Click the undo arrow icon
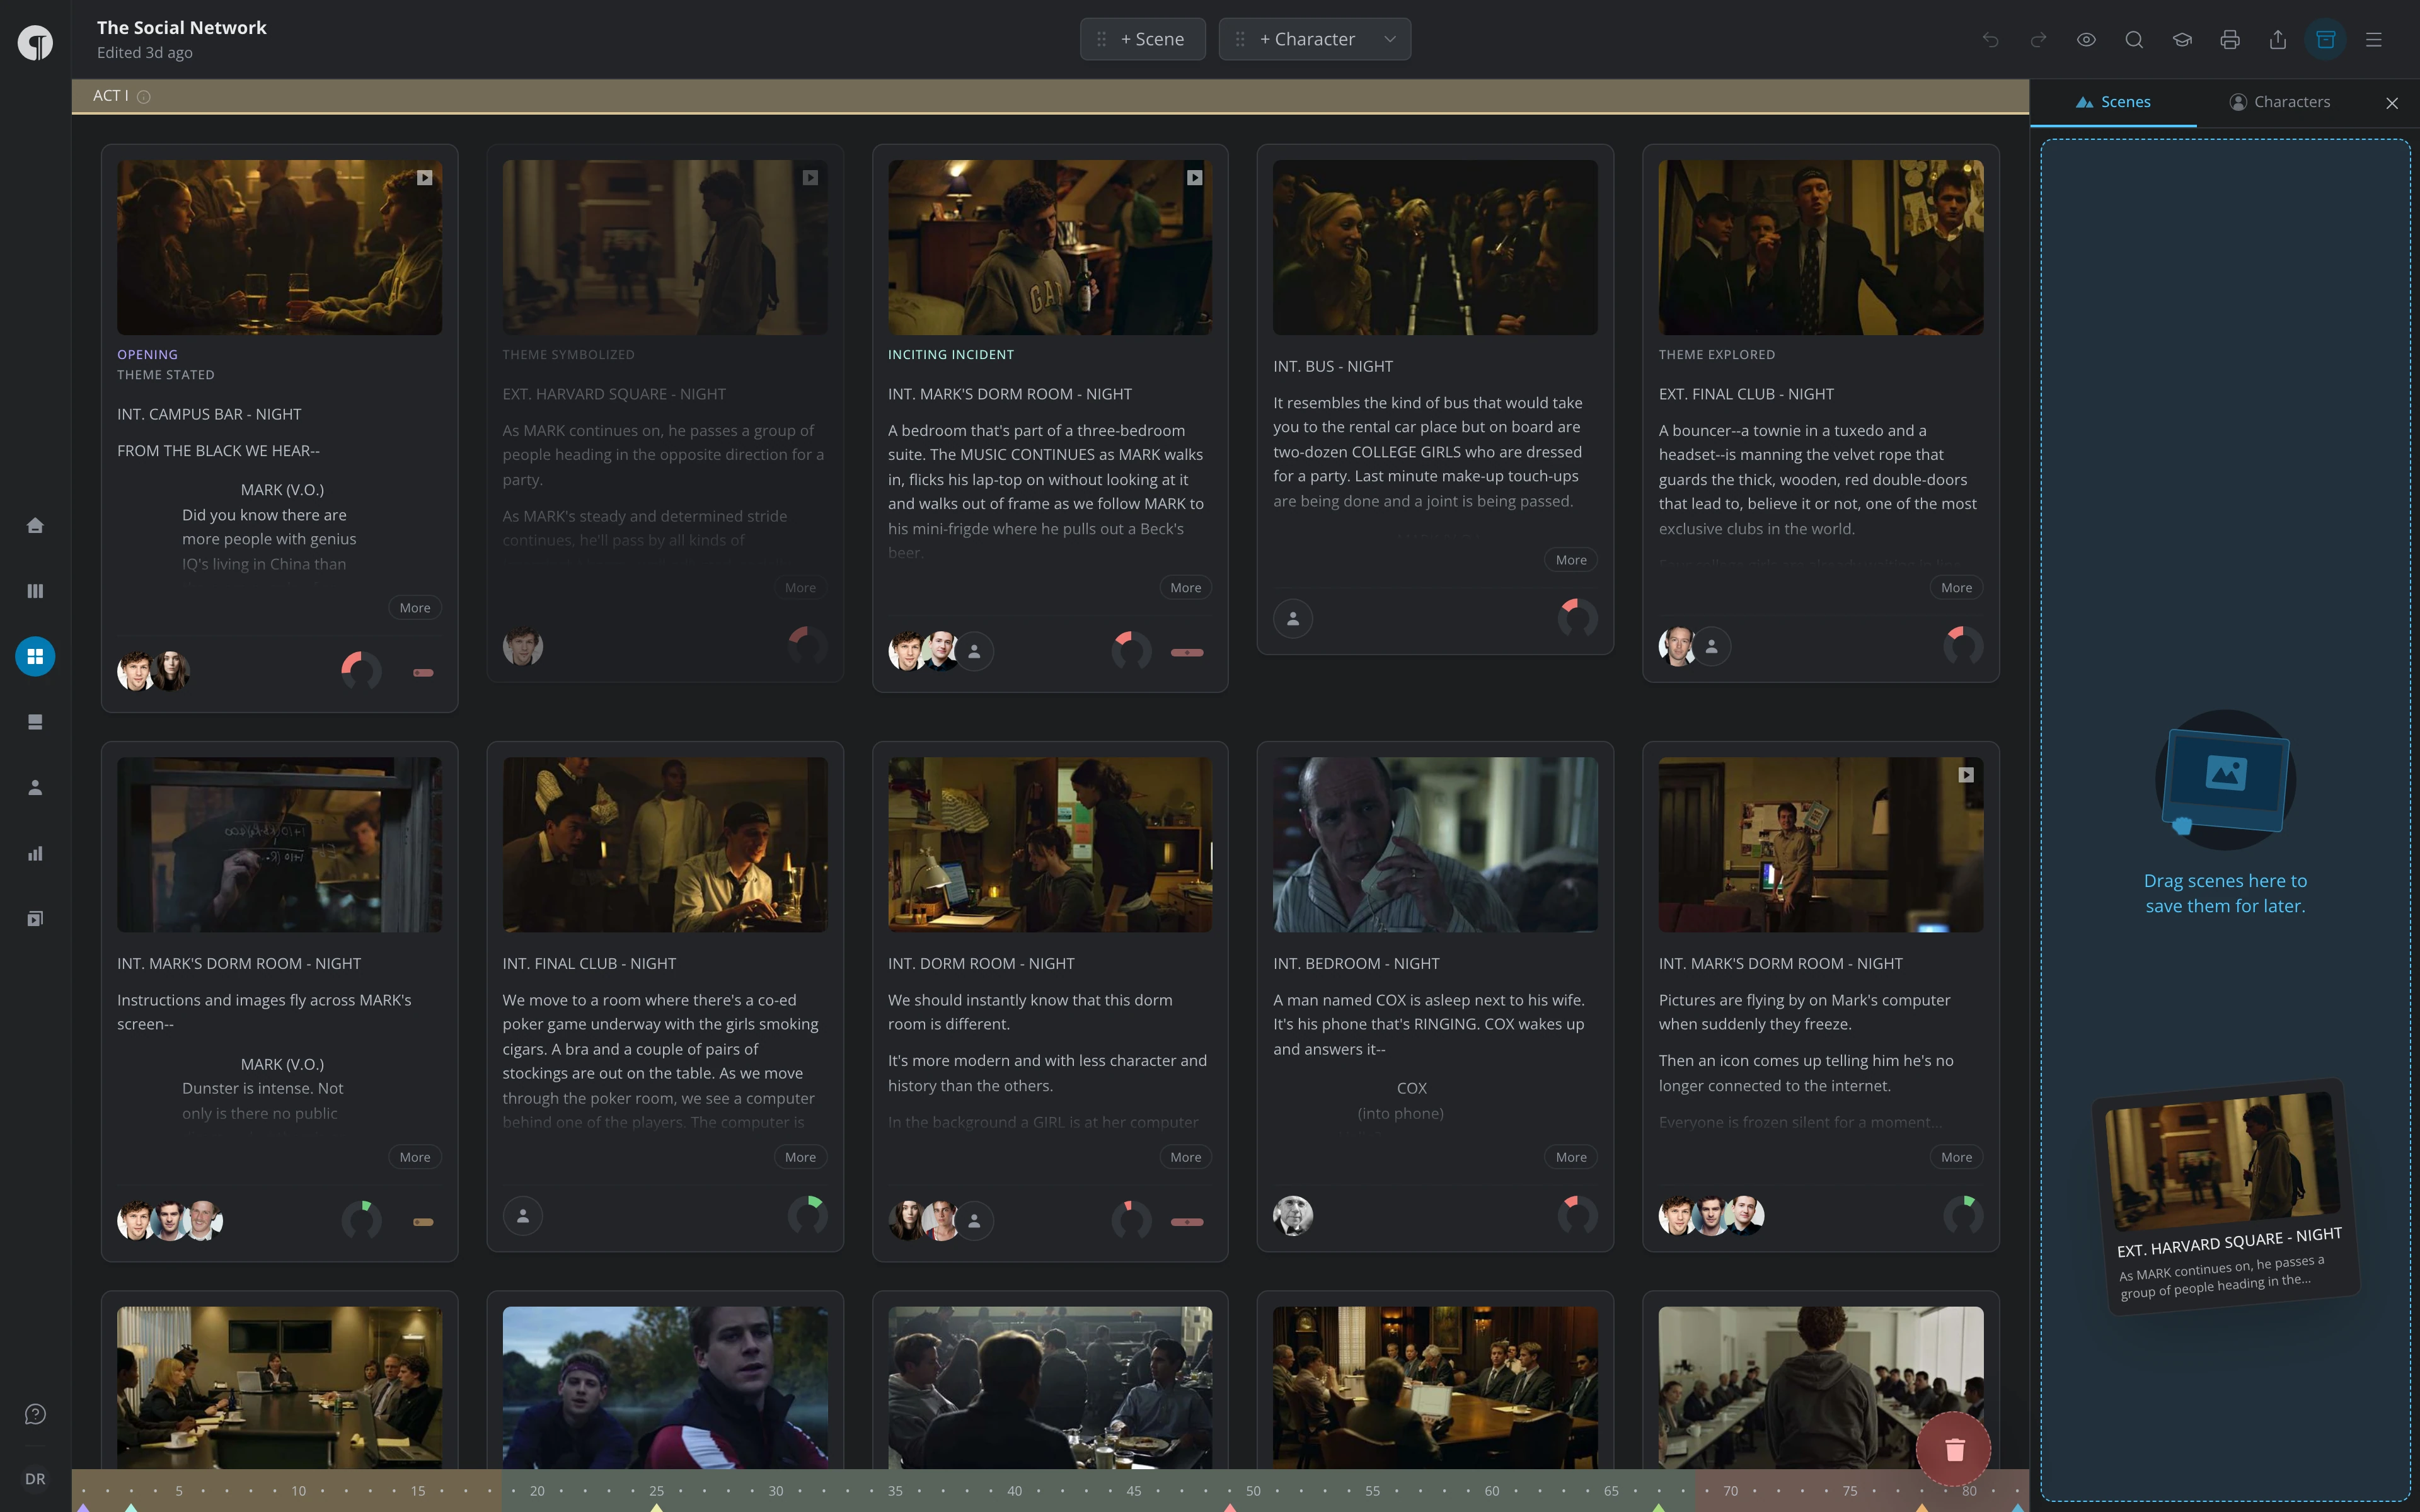This screenshot has width=2420, height=1512. (1990, 39)
